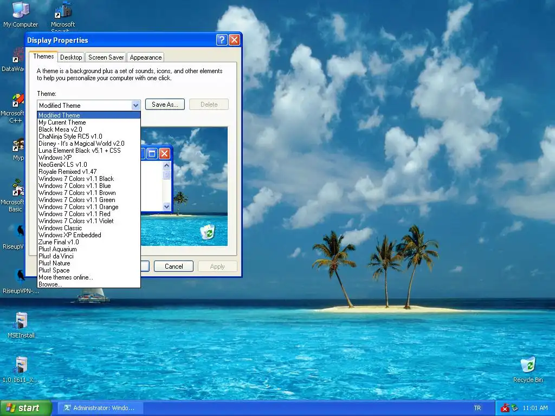Viewport: 555px width, 416px height.
Task: Choose Windows 7 Colors v1.1 Brown
Action: pos(89,193)
